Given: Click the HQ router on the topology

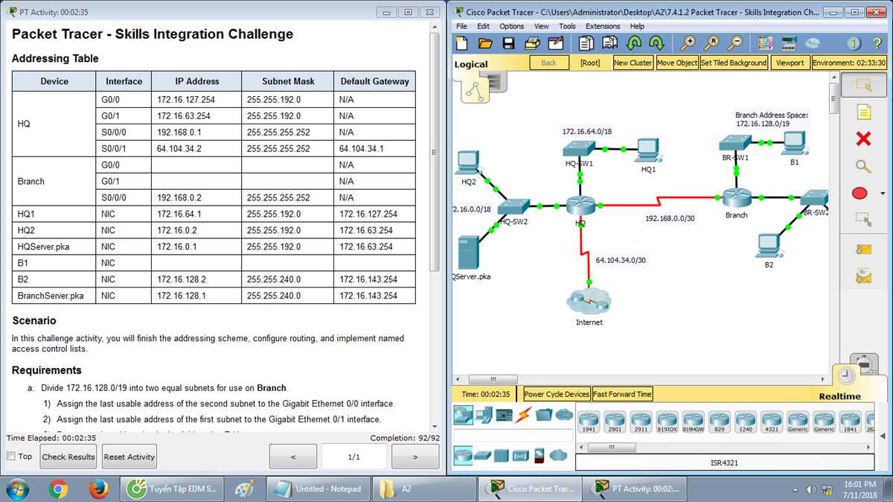Looking at the screenshot, I should (x=580, y=206).
